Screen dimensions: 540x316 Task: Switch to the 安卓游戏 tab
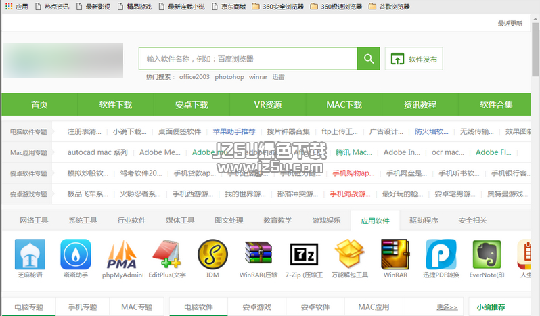pyautogui.click(x=257, y=307)
